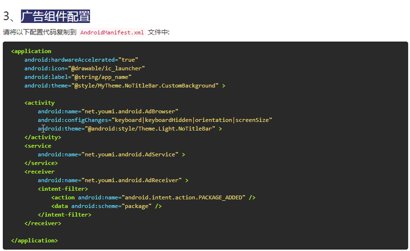410x251 pixels.
Task: Click the android:configChanges attribute line
Action: point(155,120)
